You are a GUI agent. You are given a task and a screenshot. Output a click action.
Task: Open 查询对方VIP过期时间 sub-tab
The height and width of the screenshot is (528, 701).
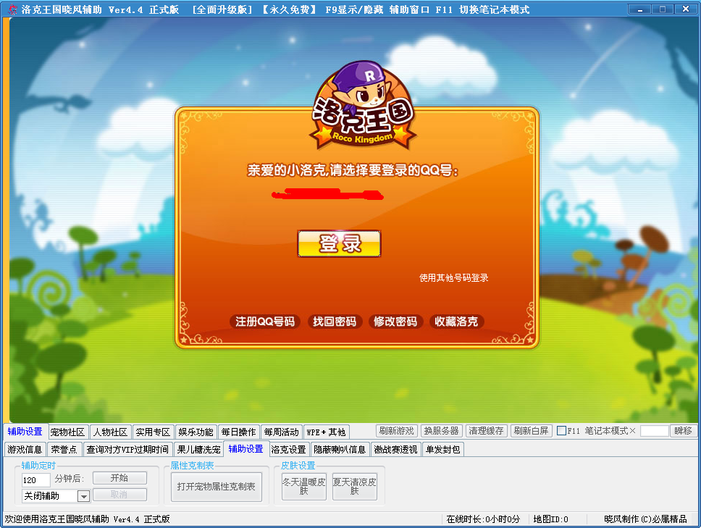pos(127,449)
